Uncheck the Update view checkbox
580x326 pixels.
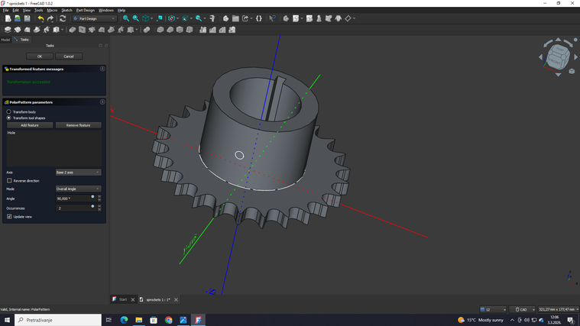(x=9, y=217)
